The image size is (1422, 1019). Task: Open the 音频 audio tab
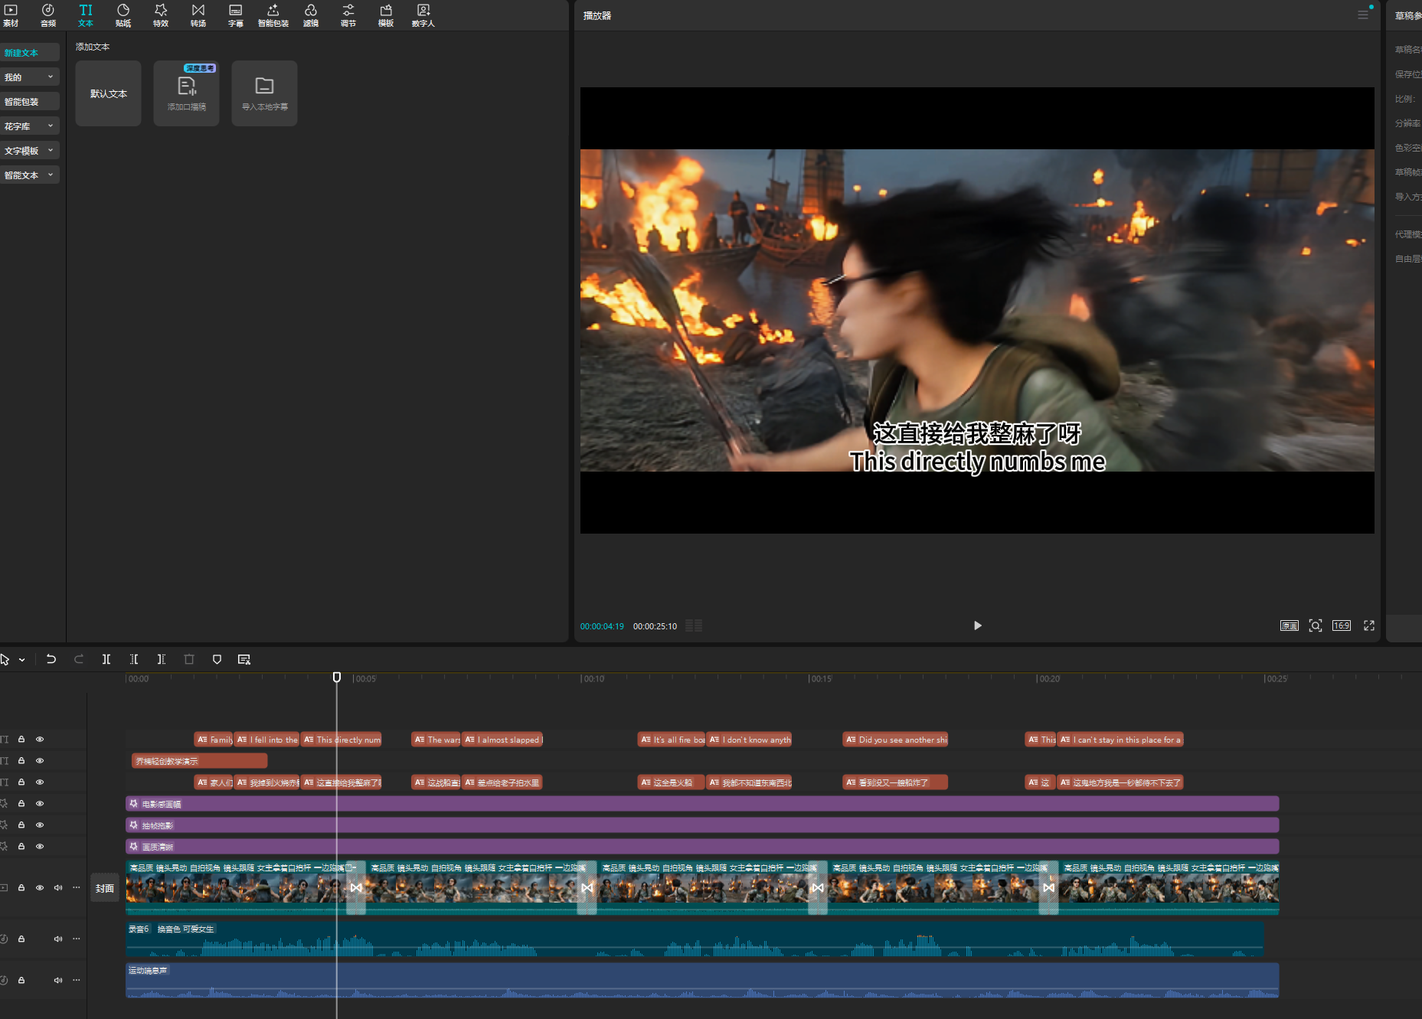click(x=48, y=15)
